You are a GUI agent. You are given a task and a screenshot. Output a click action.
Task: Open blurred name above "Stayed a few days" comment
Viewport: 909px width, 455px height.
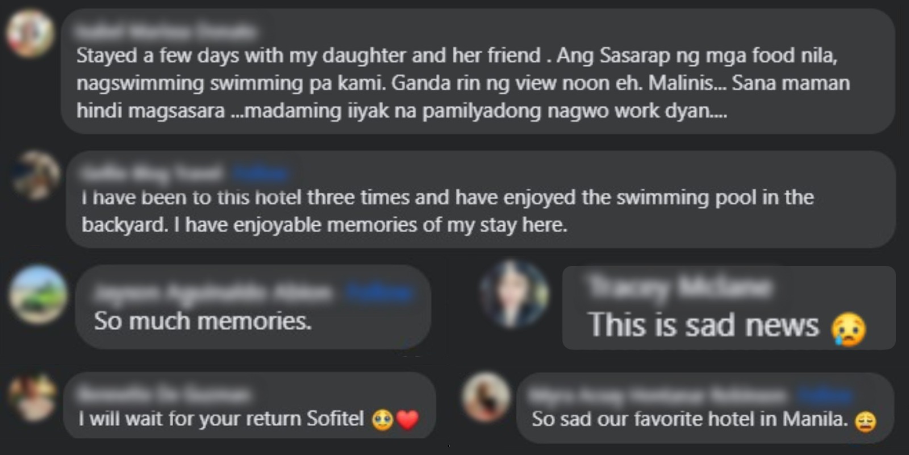point(166,31)
